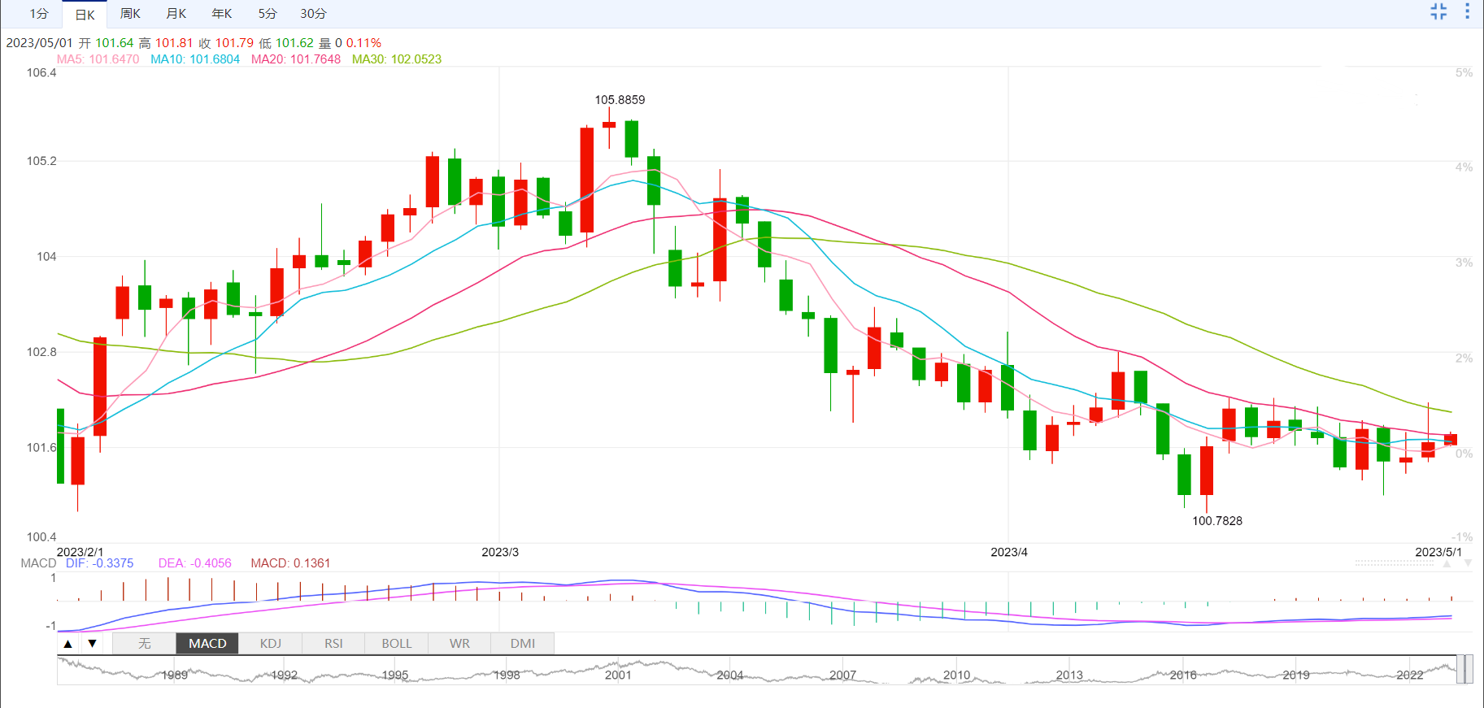
Task: Click the DEA: -0.4056 value label
Action: pyautogui.click(x=194, y=563)
